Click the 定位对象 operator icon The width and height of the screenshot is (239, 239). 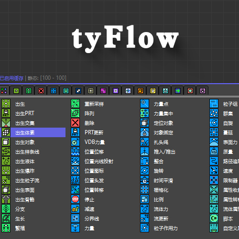pyautogui.click(x=144, y=122)
